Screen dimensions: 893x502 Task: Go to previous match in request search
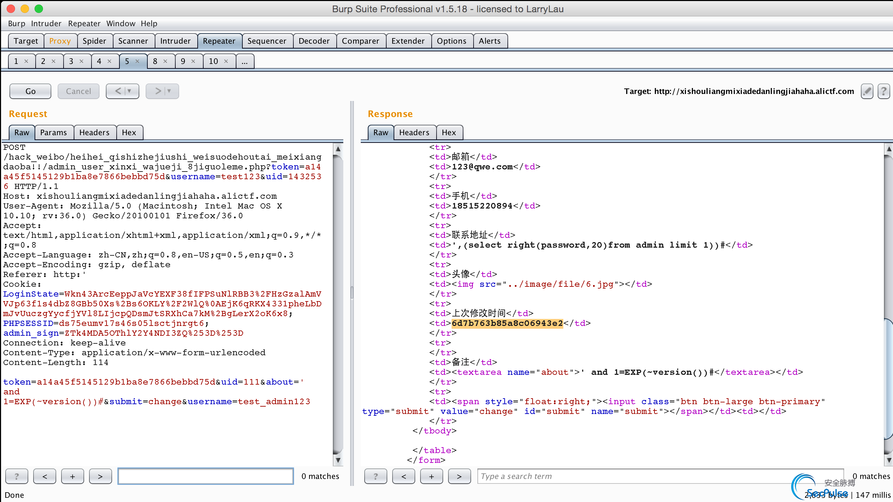click(44, 476)
